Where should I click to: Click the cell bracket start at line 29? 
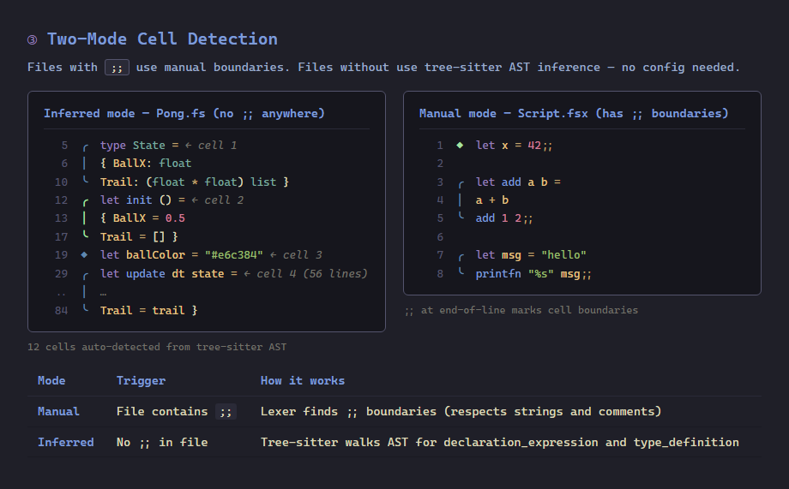85,276
